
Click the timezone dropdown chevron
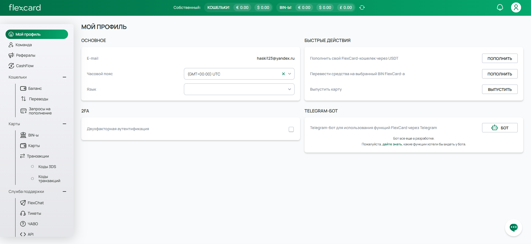(290, 74)
